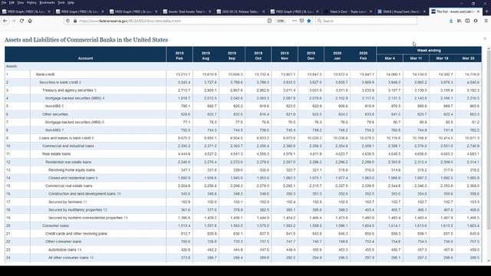Click the Forward navigation arrow
Screen dimensions: 491x276
coord(14,21)
